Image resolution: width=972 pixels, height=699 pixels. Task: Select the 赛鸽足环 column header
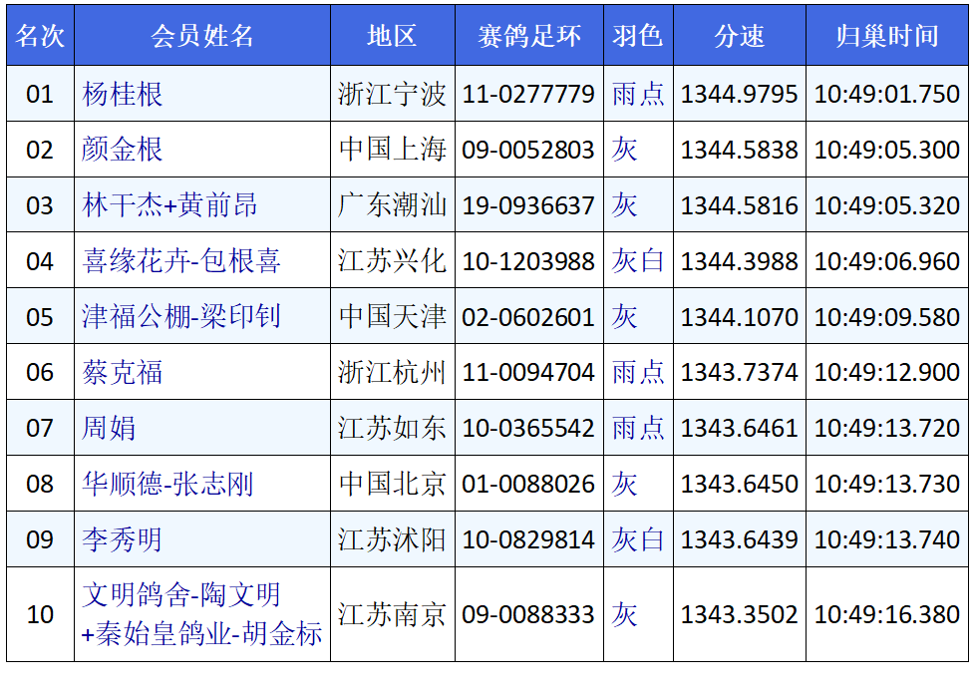[528, 36]
